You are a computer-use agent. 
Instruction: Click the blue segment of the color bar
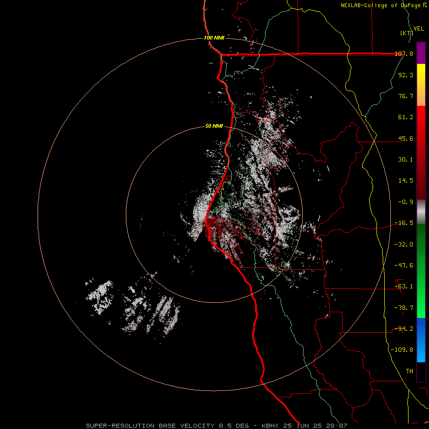pos(421,340)
